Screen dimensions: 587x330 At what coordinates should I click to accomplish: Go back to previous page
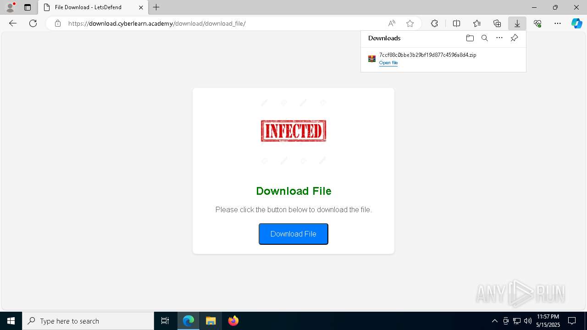13,23
